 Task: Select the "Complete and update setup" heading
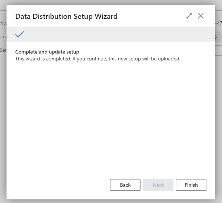(x=47, y=52)
